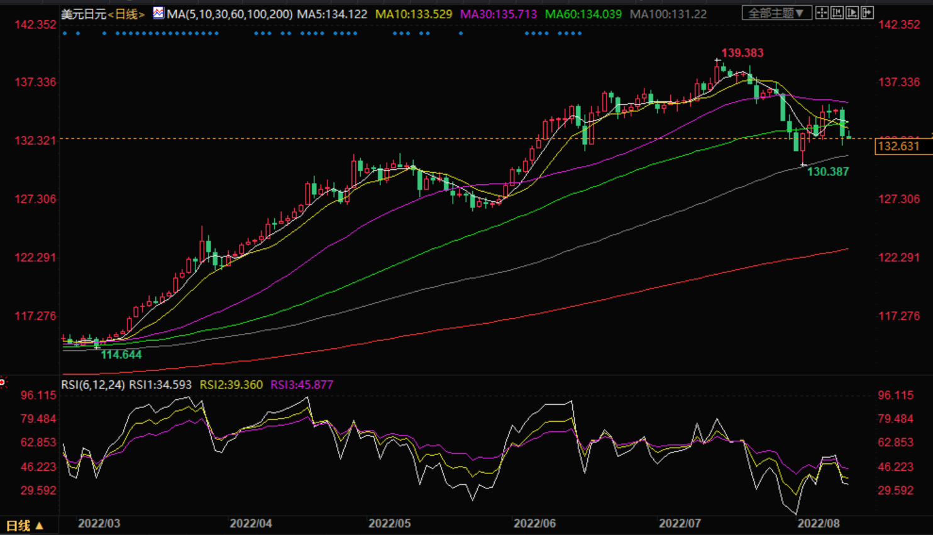This screenshot has height=535, width=933.
Task: Click the MA indicator chart icon
Action: pos(158,13)
